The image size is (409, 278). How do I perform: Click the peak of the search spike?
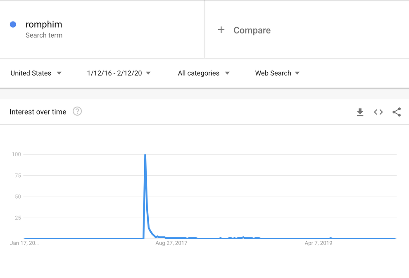click(145, 155)
